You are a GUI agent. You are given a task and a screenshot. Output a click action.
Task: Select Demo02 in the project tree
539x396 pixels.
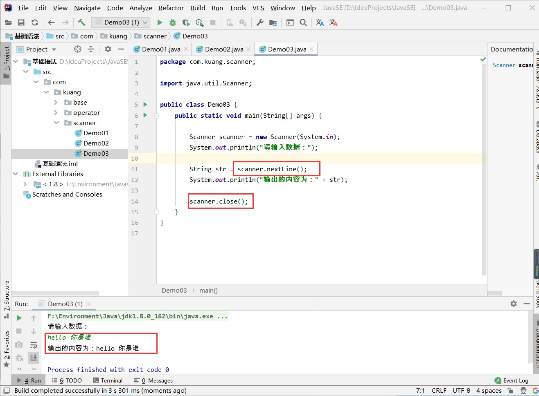96,143
